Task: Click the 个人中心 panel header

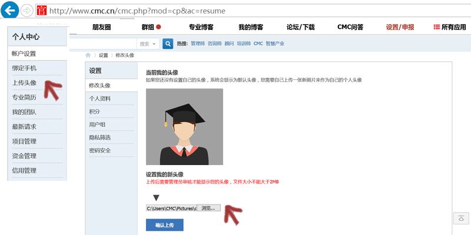Action: point(37,36)
